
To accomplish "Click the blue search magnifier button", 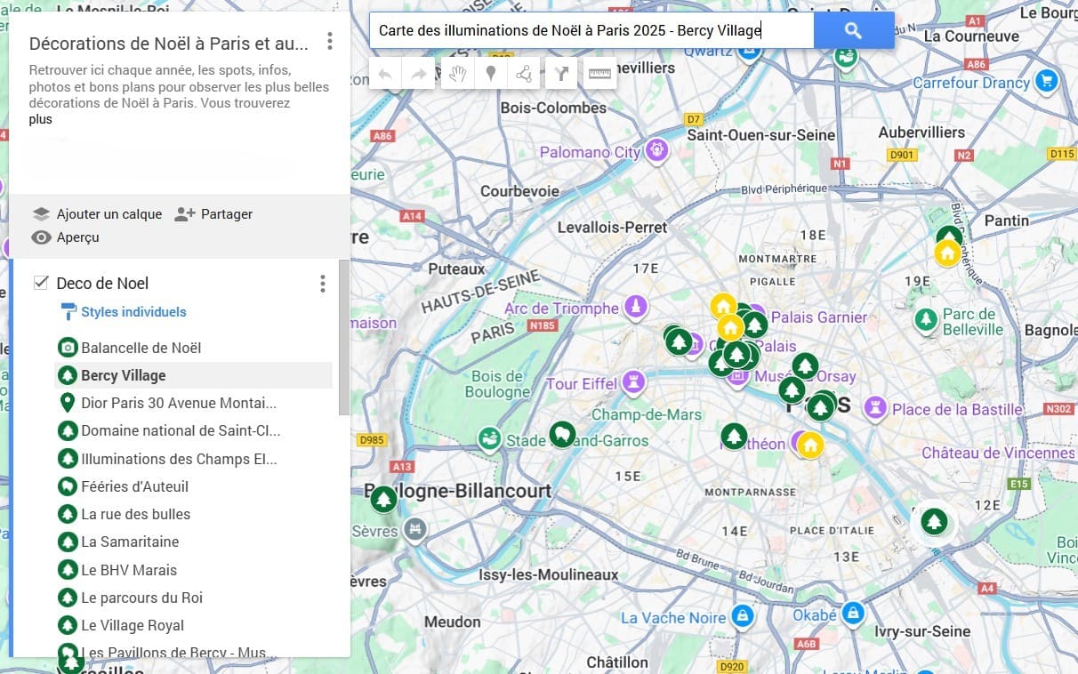I will click(x=853, y=30).
